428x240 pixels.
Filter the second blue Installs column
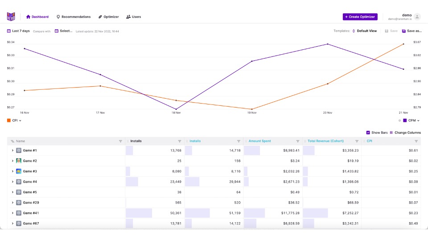(x=239, y=141)
